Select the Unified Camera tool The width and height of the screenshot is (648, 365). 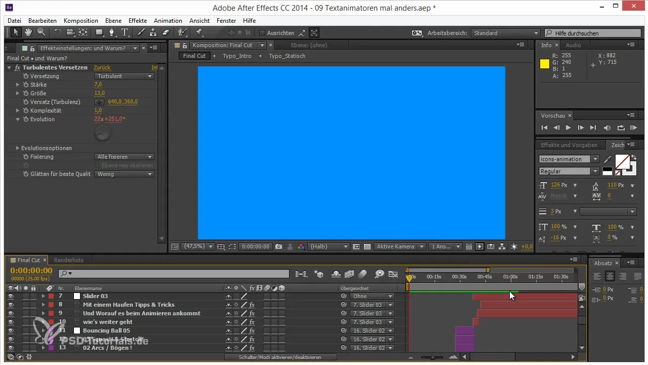[70, 32]
